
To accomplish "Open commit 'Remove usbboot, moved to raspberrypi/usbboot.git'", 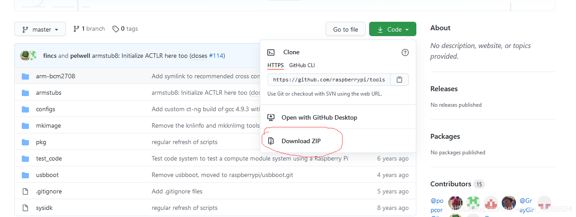I will pos(222,175).
